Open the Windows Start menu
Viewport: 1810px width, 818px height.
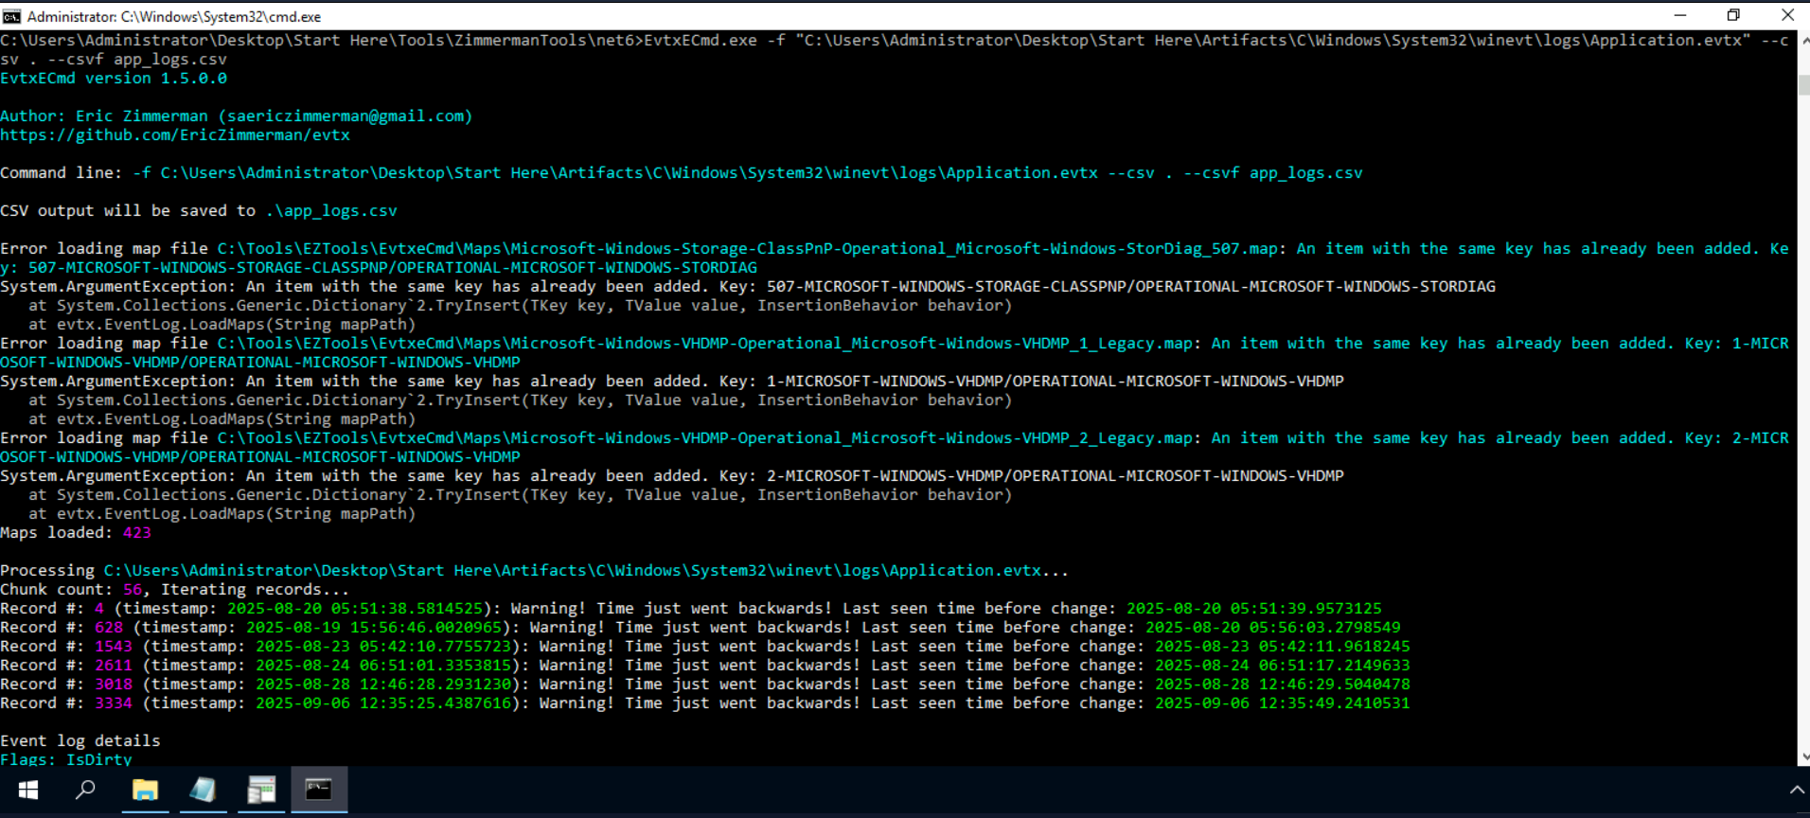coord(28,790)
